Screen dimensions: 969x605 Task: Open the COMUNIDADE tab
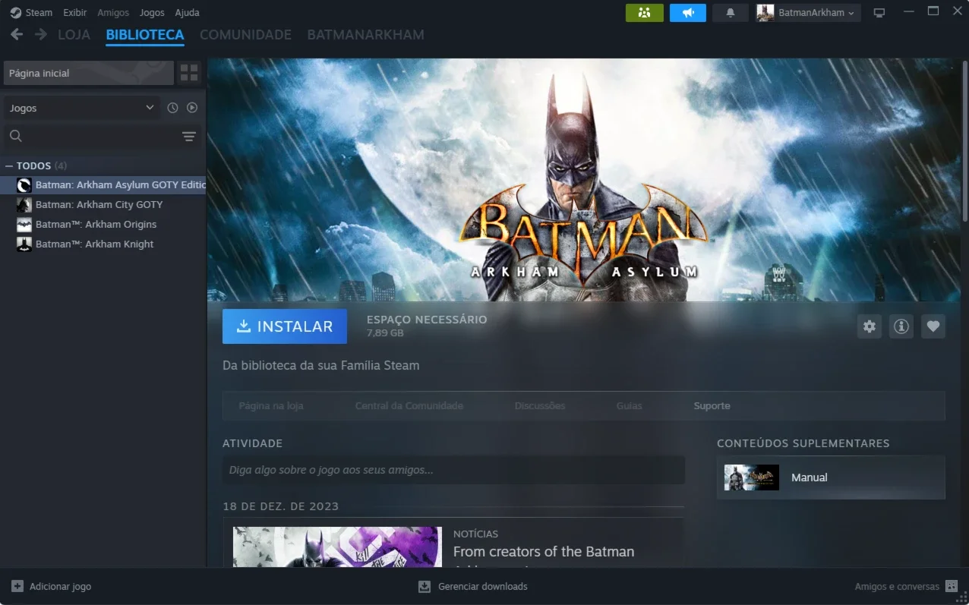(245, 35)
